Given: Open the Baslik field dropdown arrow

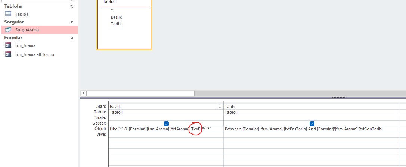Looking at the screenshot, I should [x=220, y=107].
